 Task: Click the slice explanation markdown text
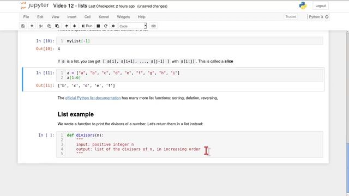pyautogui.click(x=146, y=62)
